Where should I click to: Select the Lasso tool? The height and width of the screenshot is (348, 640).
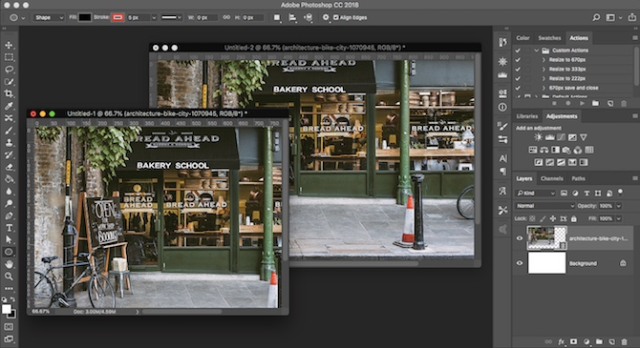click(x=9, y=70)
